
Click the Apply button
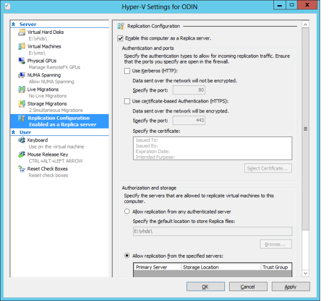pyautogui.click(x=291, y=286)
